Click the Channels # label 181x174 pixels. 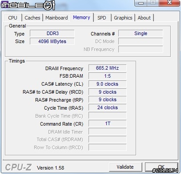[103, 34]
